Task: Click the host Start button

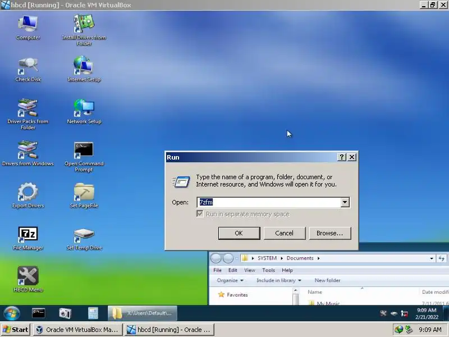Action: click(16, 330)
